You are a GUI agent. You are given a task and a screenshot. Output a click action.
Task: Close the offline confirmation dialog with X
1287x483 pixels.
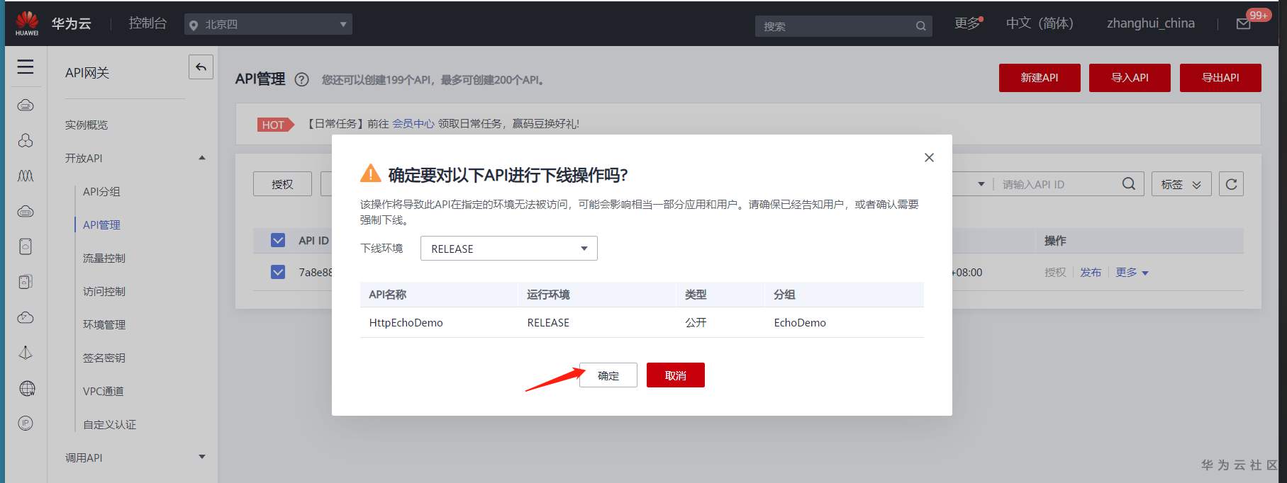929,157
